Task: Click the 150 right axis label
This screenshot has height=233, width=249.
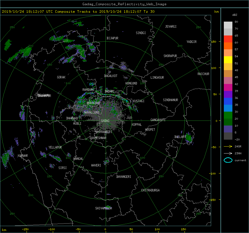Action: (214, 42)
